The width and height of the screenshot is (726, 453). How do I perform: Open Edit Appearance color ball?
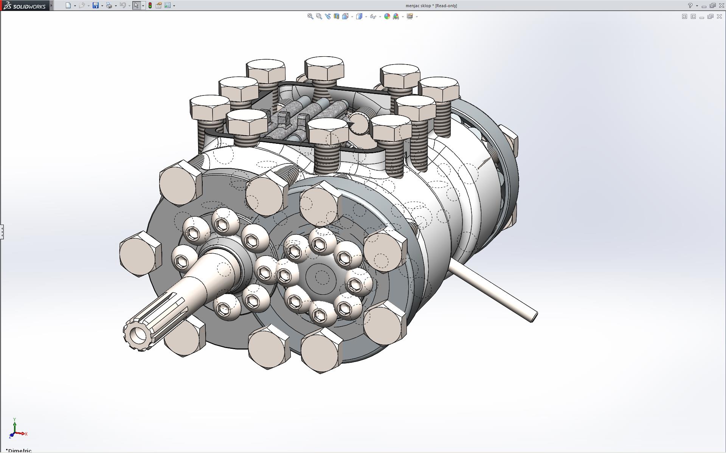click(x=387, y=16)
